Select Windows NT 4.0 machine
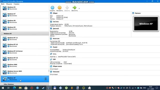Viewport: 160px width, 90px height. 25,45
